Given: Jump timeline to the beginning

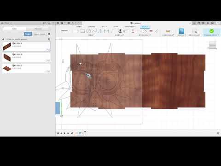Looking at the screenshot, I should pyautogui.click(x=58, y=133).
